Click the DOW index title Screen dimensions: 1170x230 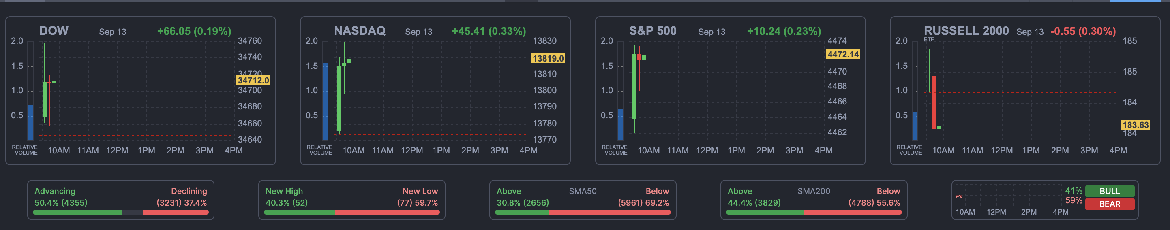click(x=54, y=31)
